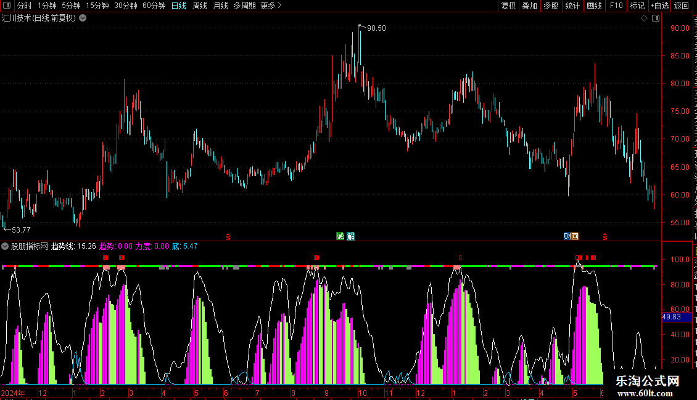Select the 60分钟 period tab

[154, 6]
